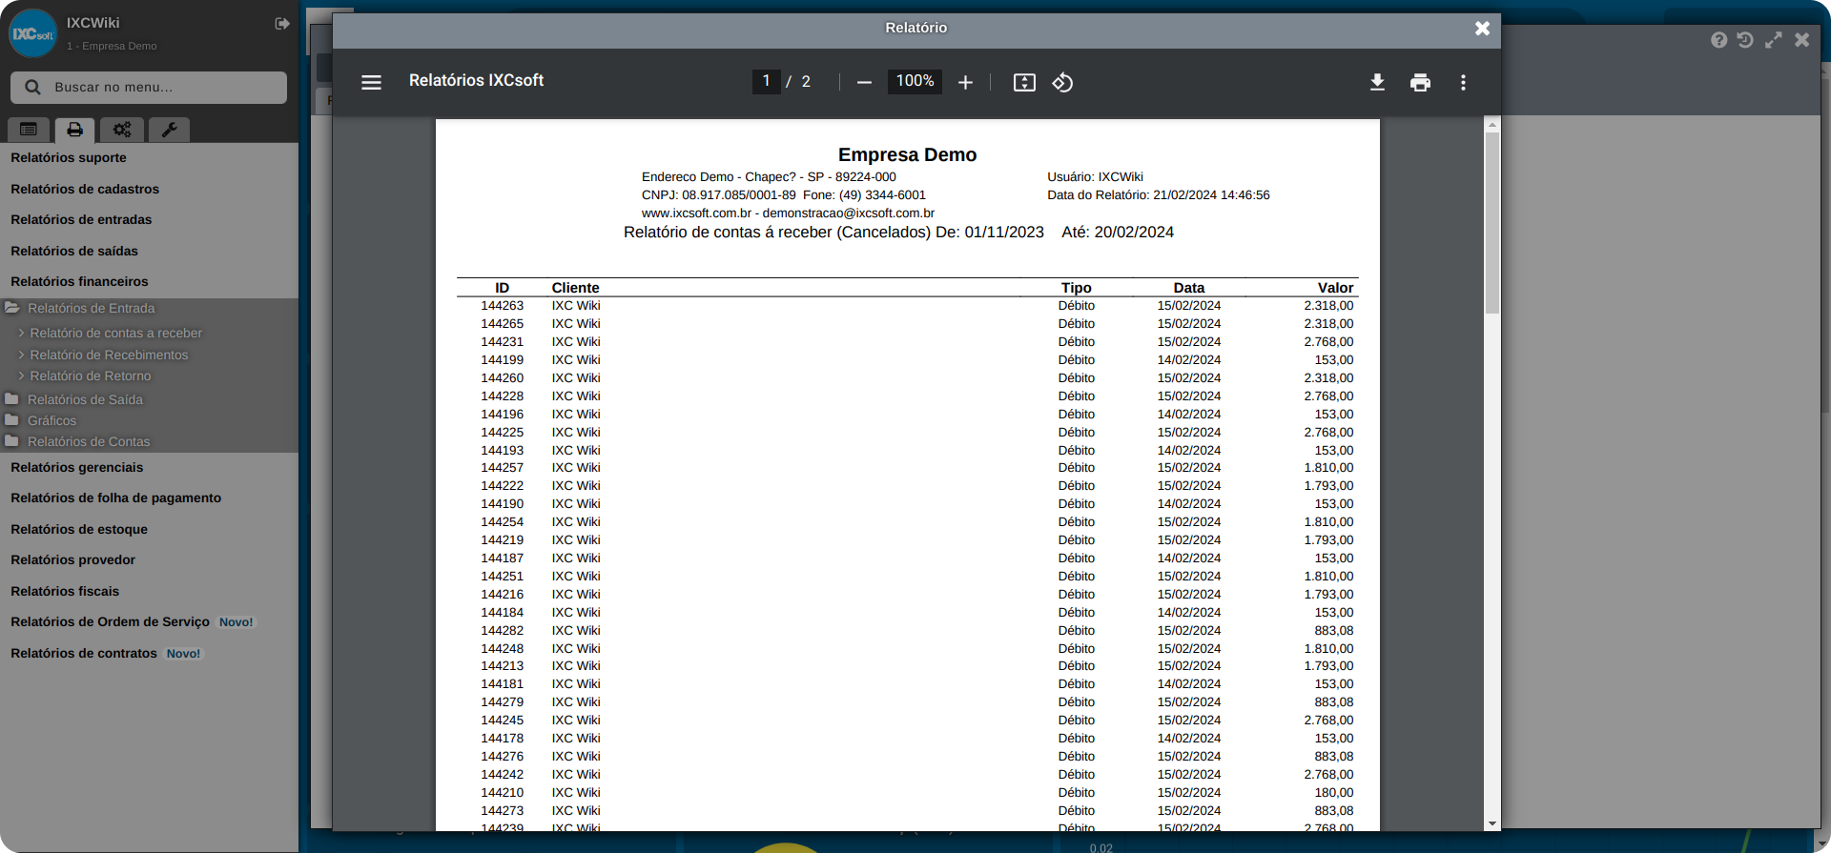Click the help question mark icon
Image resolution: width=1831 pixels, height=853 pixels.
[x=1718, y=40]
